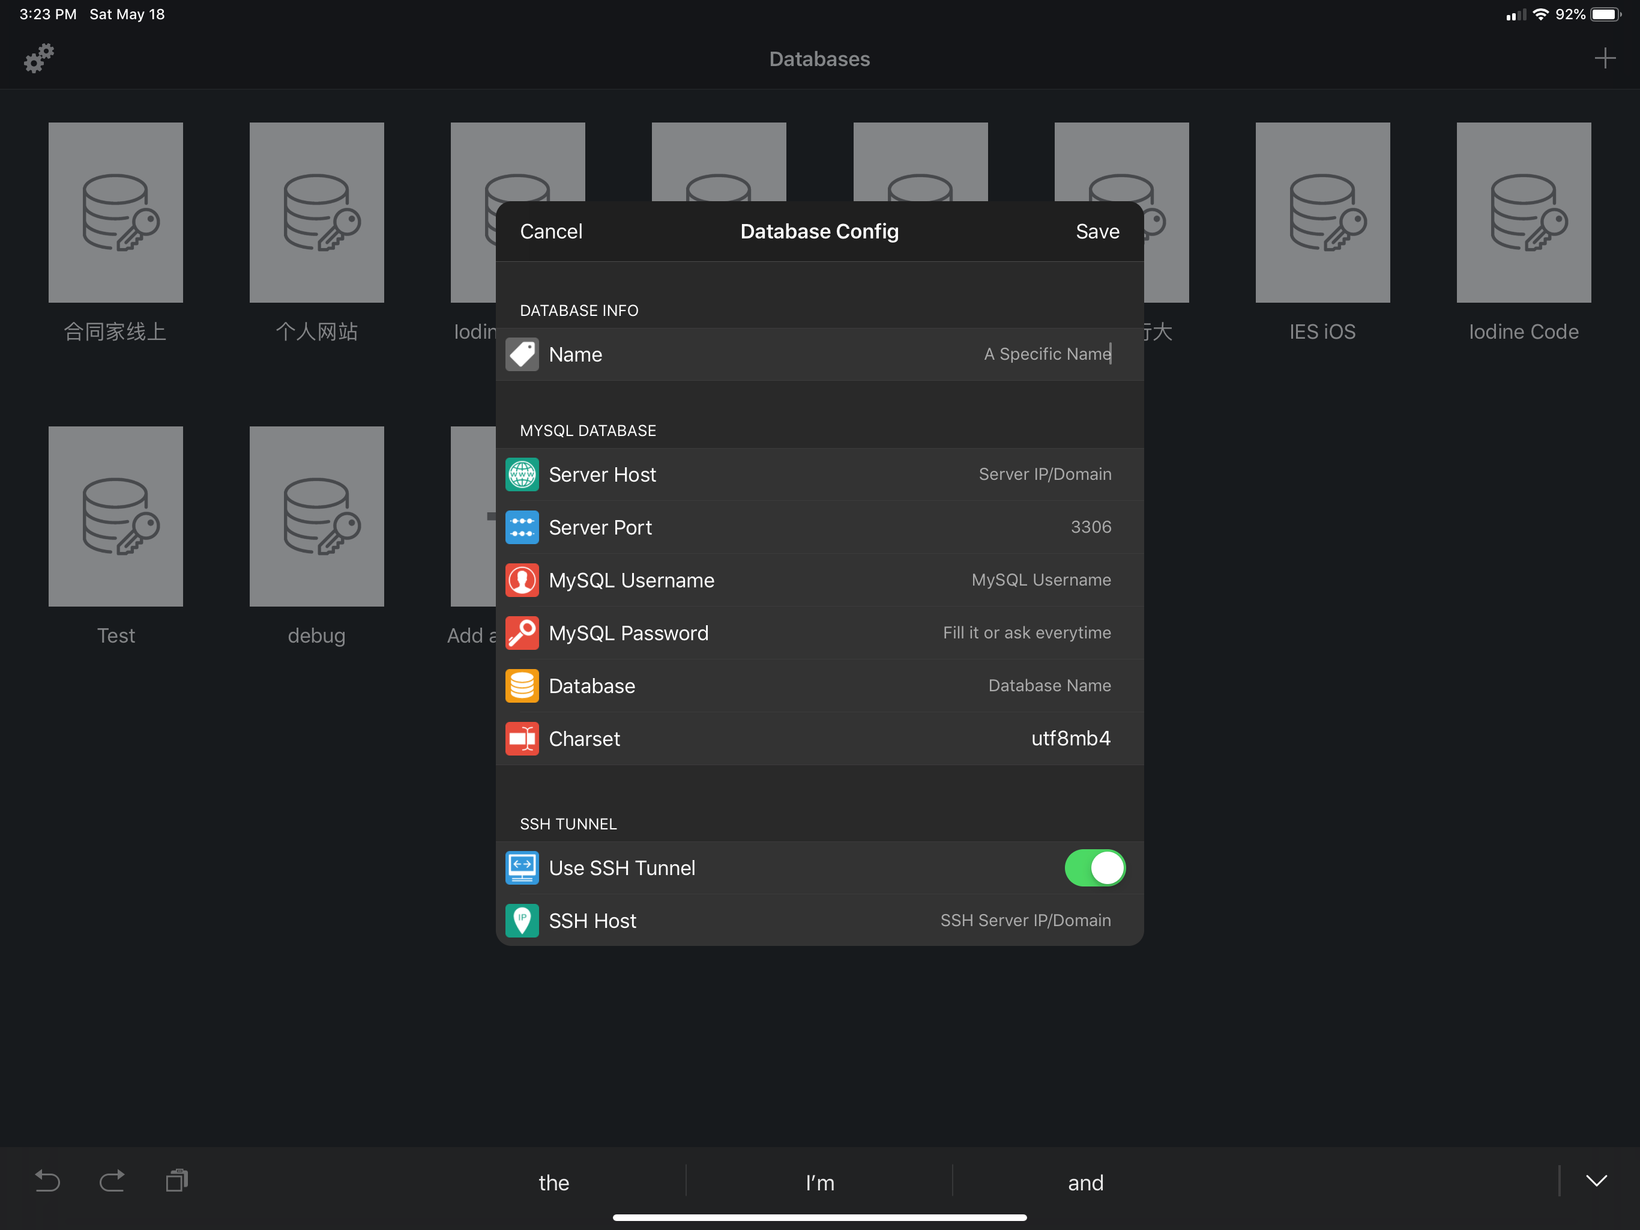
Task: Open the utf8mb4 charset selector
Action: 1070,738
